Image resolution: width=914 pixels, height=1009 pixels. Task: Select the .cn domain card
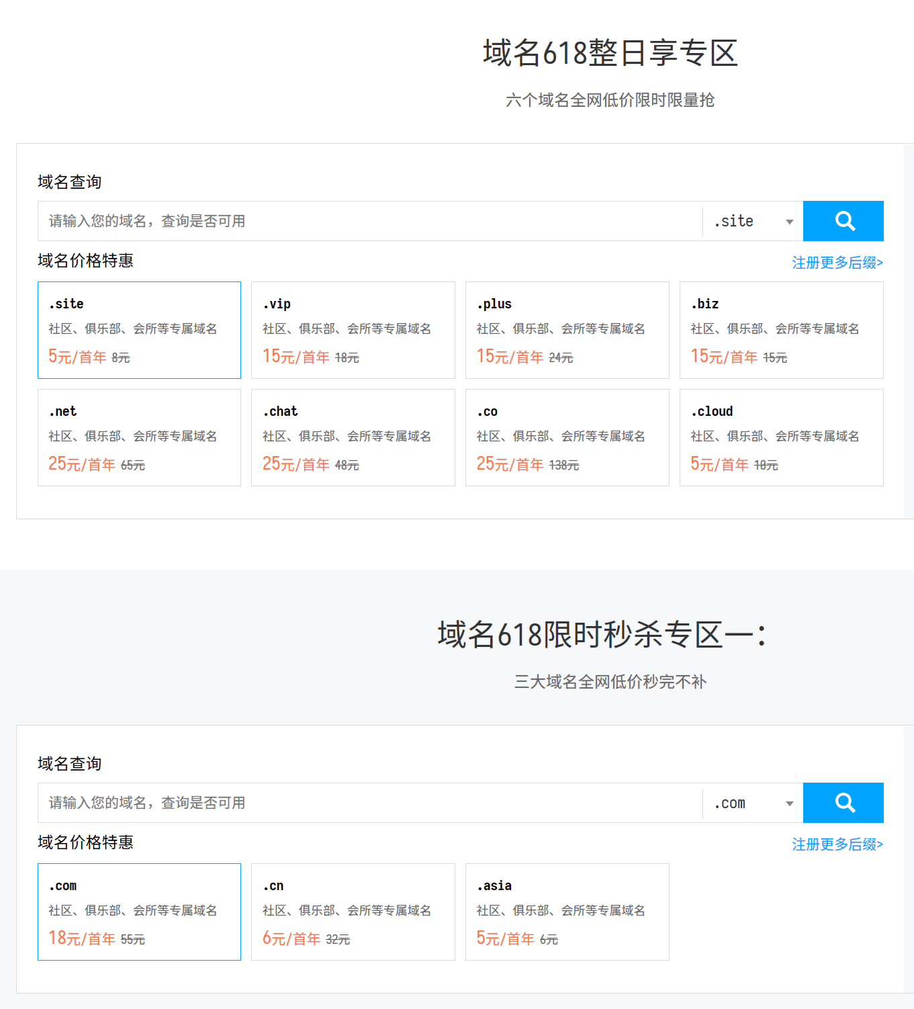click(353, 912)
